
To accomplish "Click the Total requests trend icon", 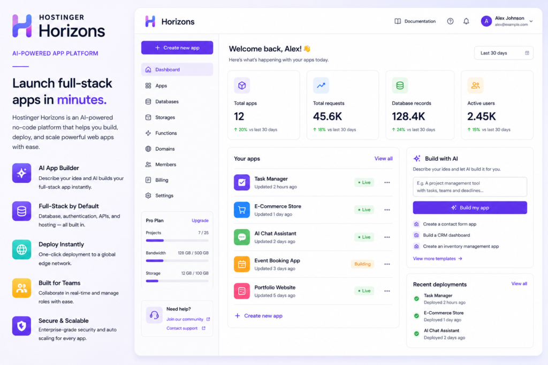I will tap(321, 86).
